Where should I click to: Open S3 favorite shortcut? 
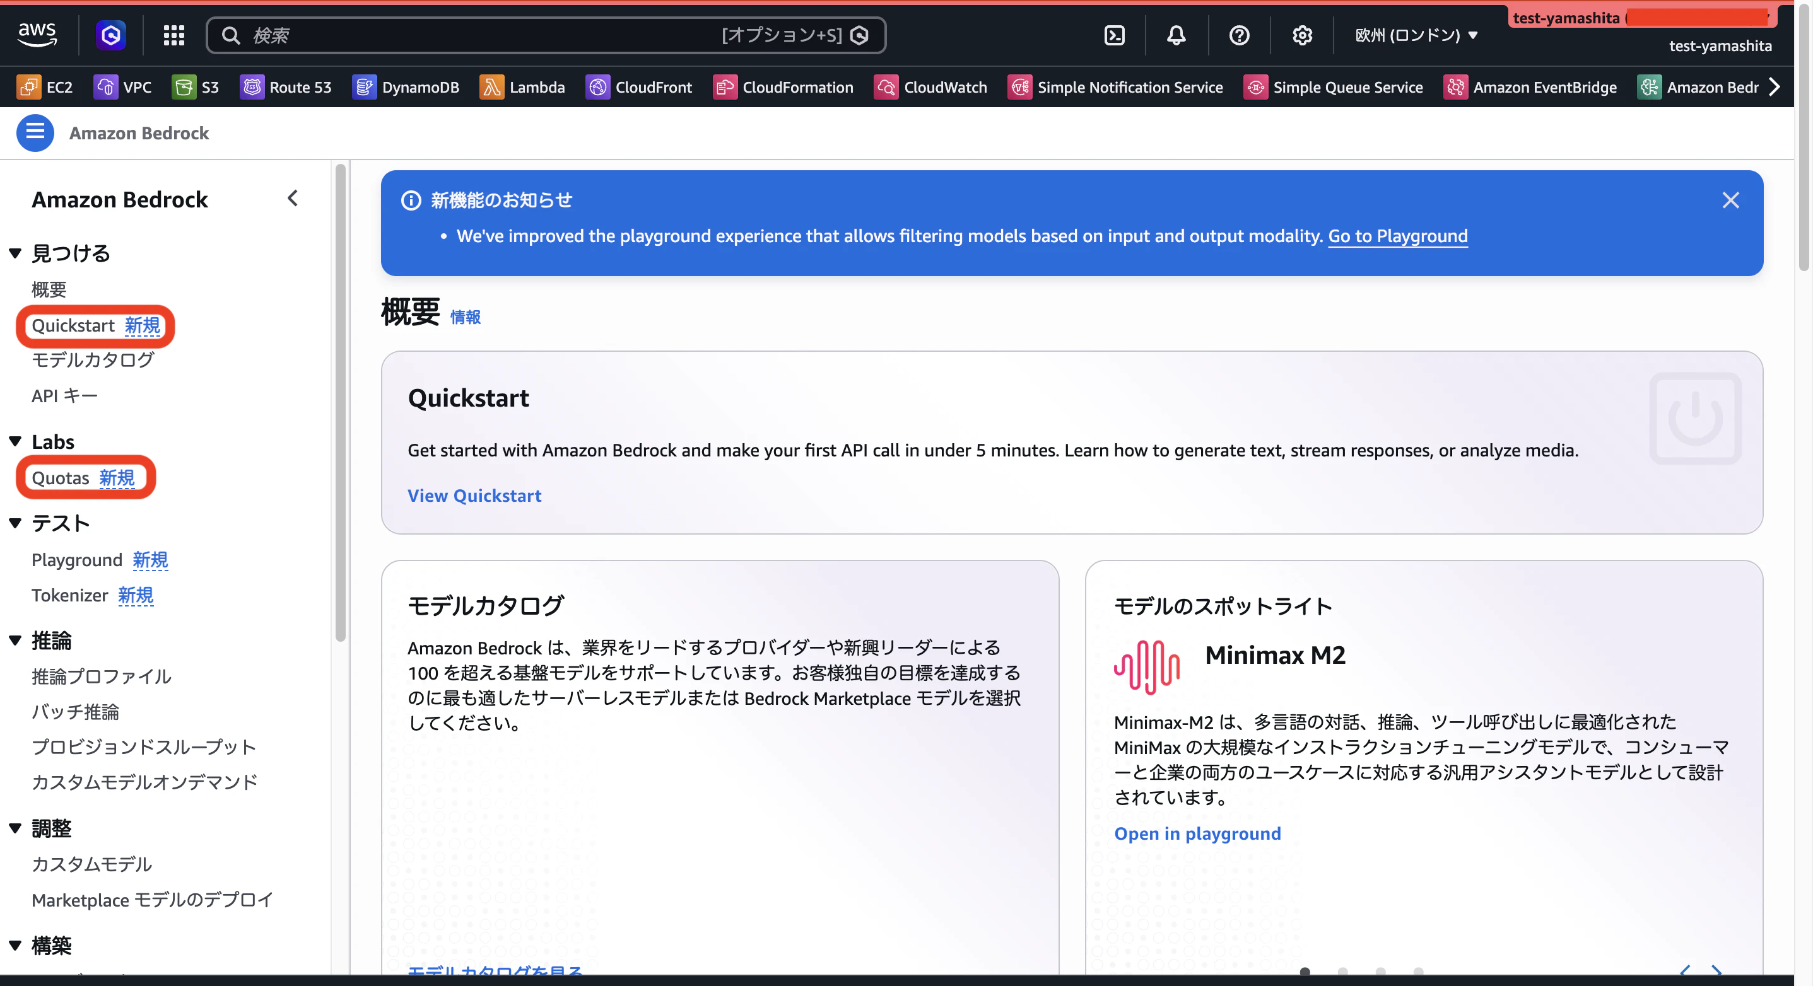196,87
